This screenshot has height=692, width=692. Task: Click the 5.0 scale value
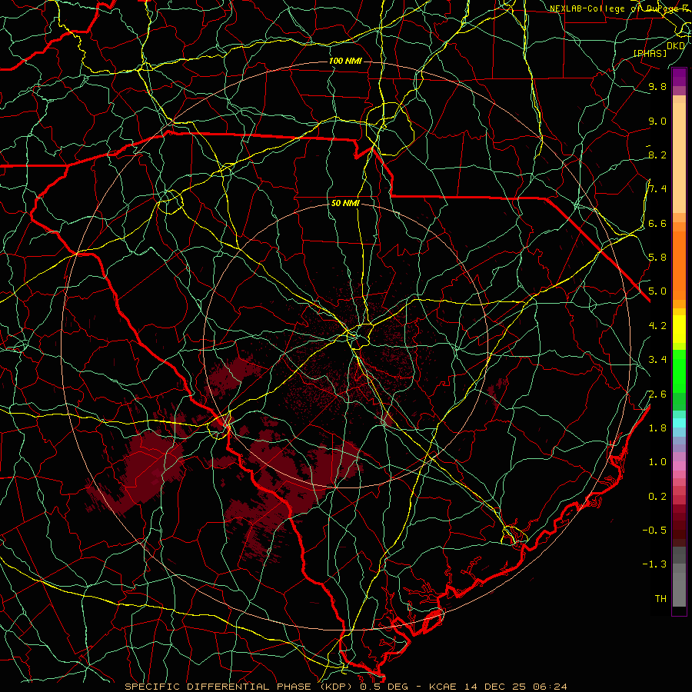point(657,291)
